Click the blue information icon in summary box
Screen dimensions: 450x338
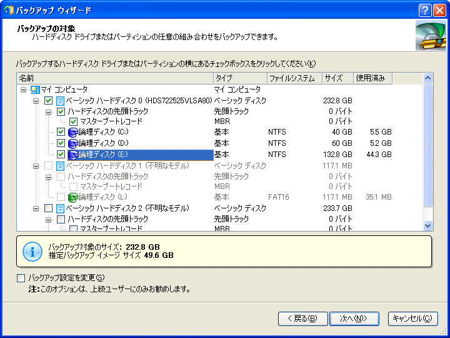pos(32,251)
